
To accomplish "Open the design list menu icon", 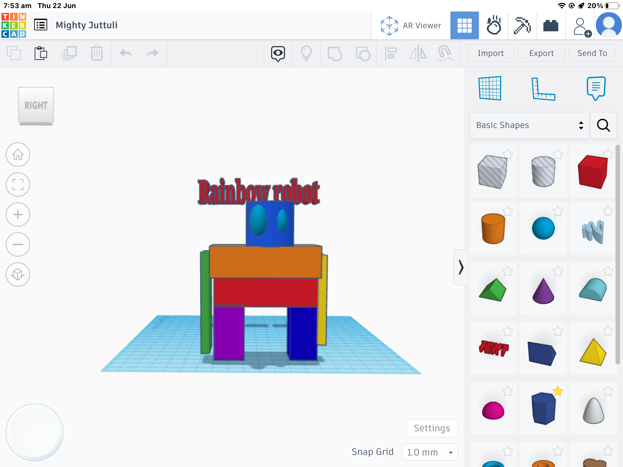I will coord(41,25).
